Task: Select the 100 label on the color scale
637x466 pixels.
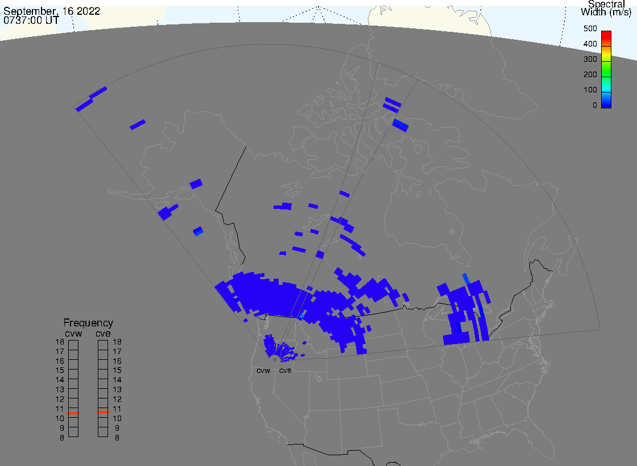Action: (x=590, y=90)
